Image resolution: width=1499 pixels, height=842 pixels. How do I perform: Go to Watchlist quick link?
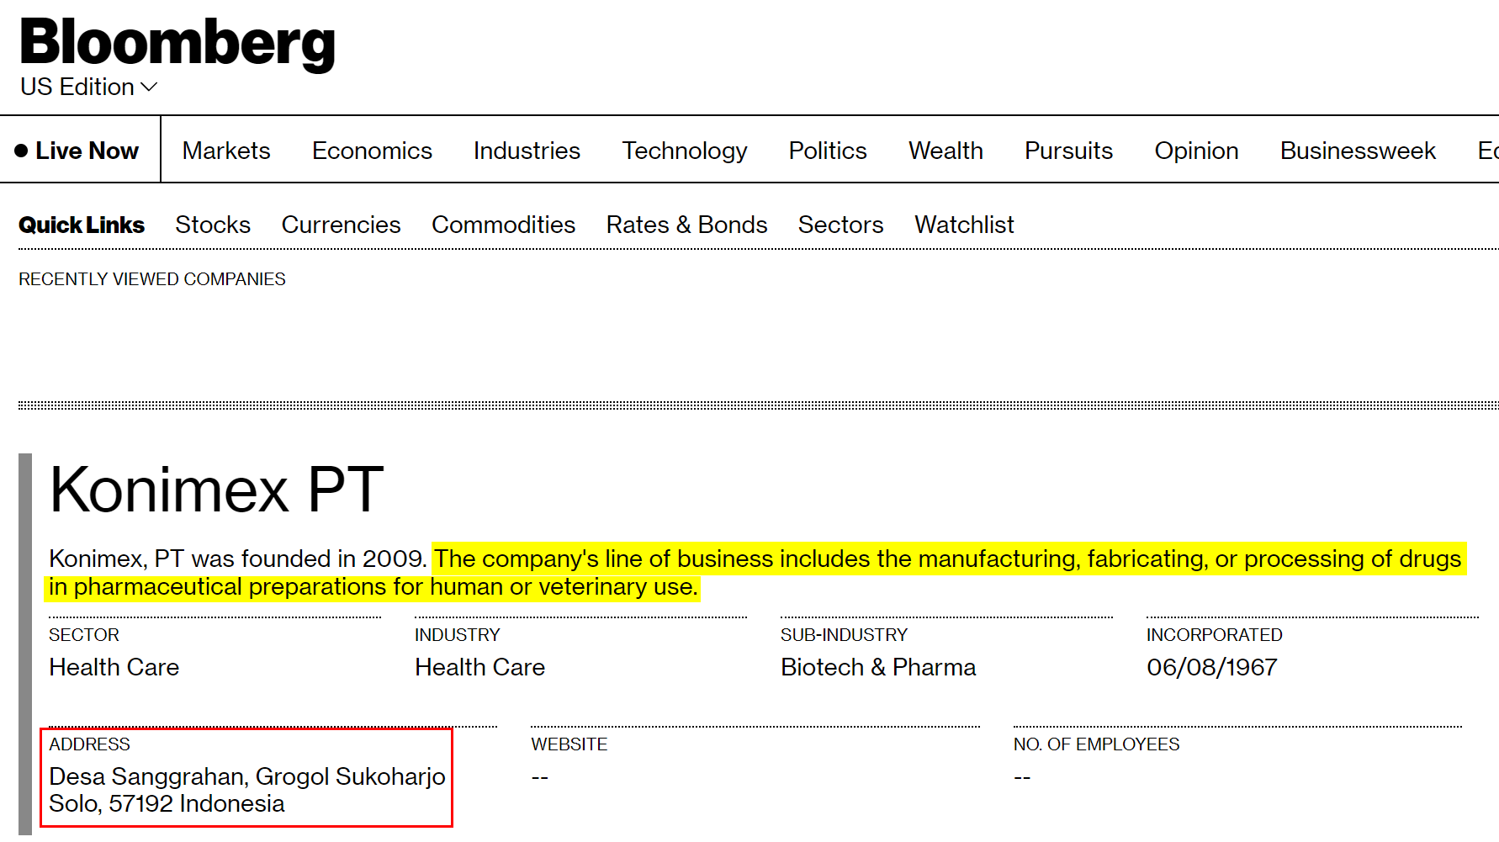pyautogui.click(x=964, y=225)
